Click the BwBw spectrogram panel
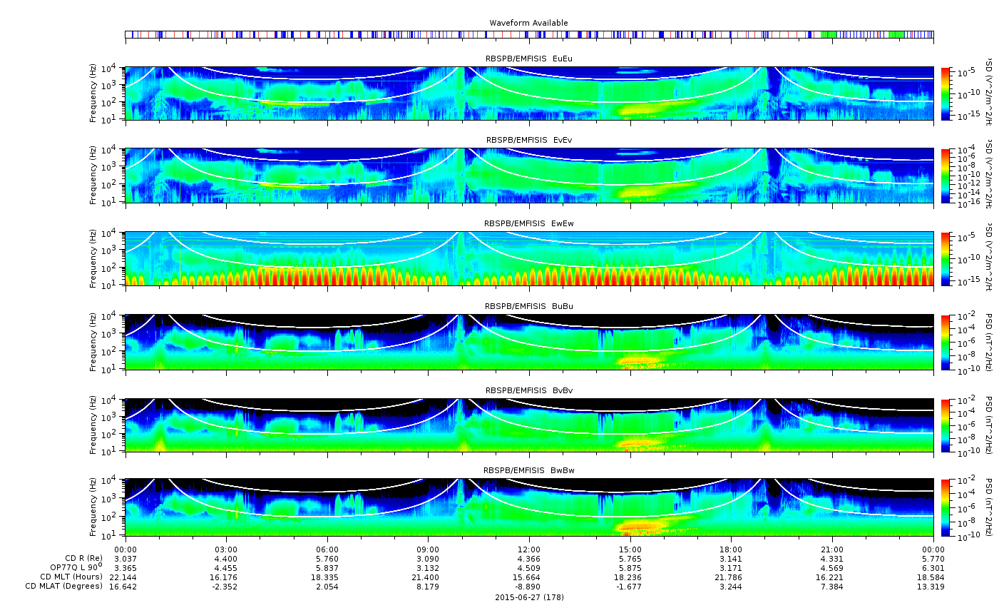This screenshot has height=613, width=1004. point(529,507)
